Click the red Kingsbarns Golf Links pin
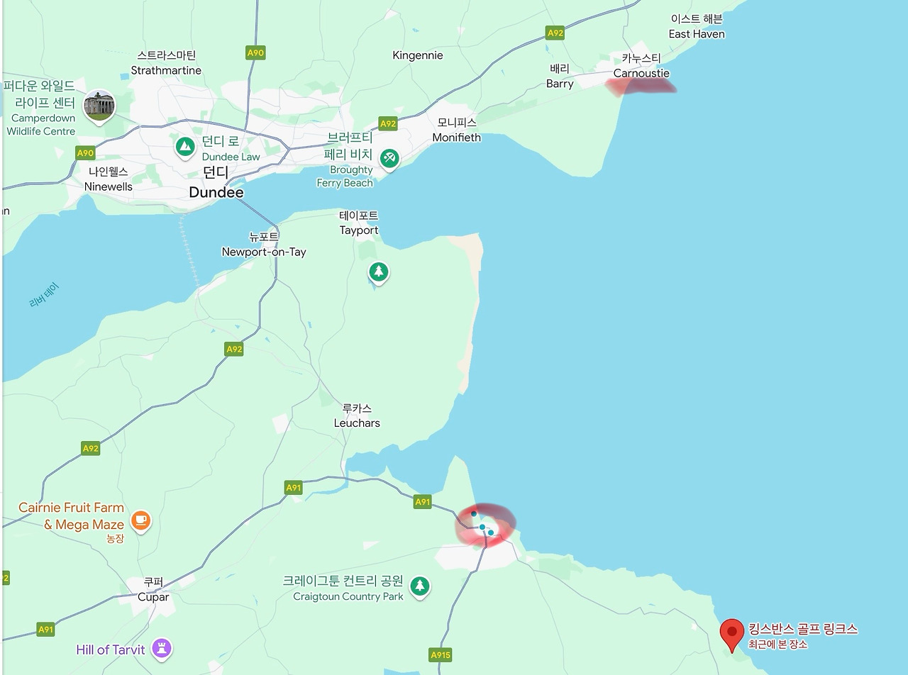The height and width of the screenshot is (675, 908). (732, 635)
